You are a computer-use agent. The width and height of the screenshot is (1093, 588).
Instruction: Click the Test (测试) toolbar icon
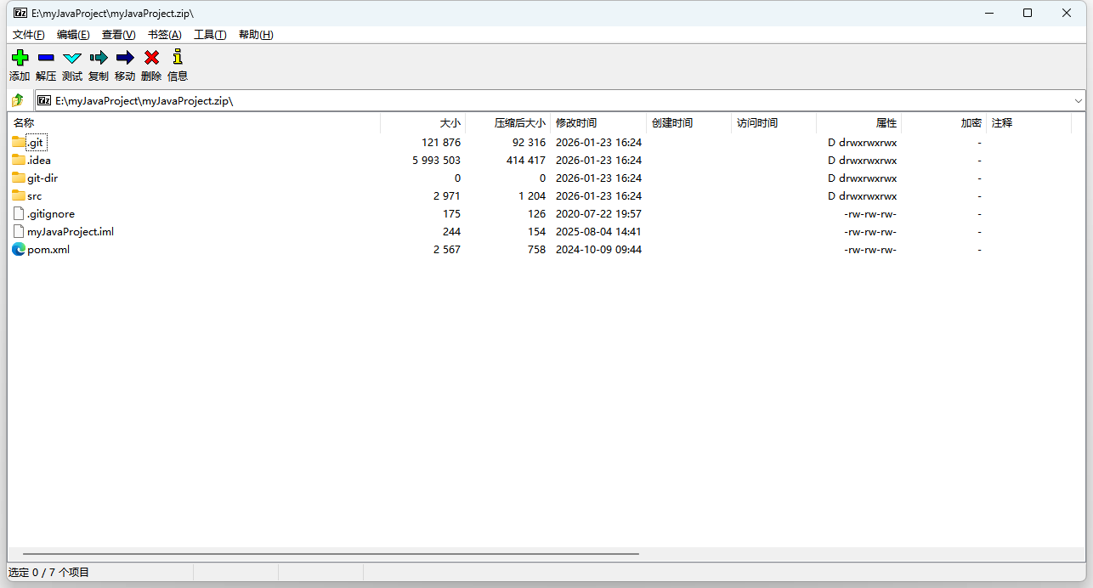(x=72, y=58)
